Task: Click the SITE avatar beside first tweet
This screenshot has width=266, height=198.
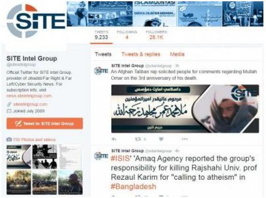Action: pos(101,71)
